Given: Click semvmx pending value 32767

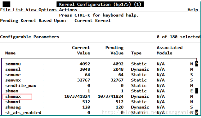Looking at the screenshot, I should pyautogui.click(x=117, y=80).
